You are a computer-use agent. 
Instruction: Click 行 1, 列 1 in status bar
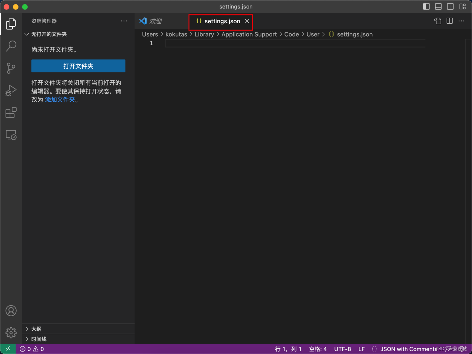[288, 349]
